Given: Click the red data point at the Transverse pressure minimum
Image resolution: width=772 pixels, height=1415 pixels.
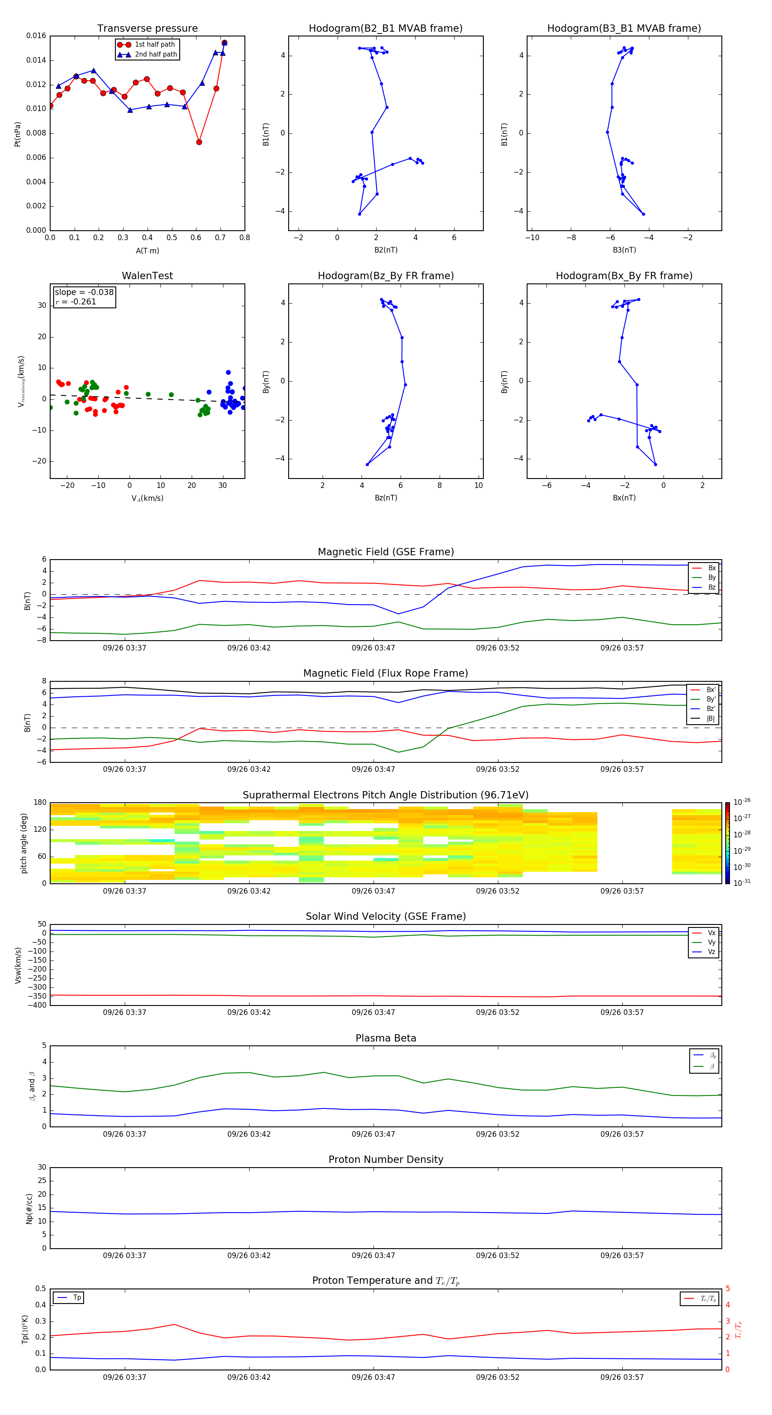Looking at the screenshot, I should [x=199, y=142].
